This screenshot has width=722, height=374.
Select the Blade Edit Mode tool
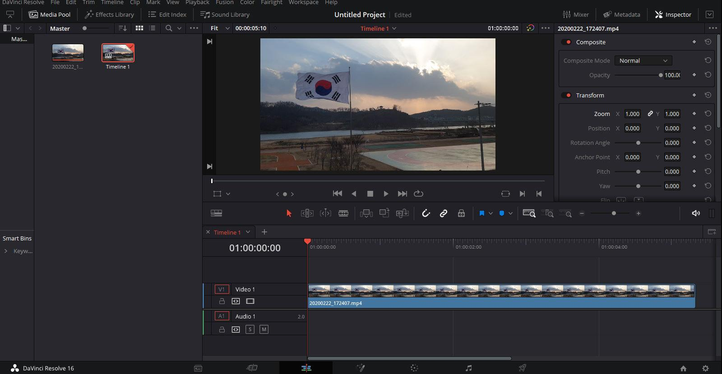(x=343, y=213)
